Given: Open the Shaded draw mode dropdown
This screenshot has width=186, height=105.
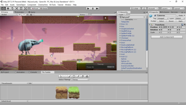Looking at the screenshot, I should pyautogui.click(x=9, y=15).
